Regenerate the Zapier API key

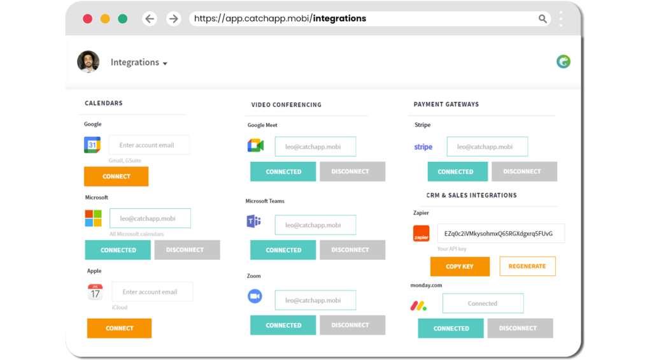527,266
